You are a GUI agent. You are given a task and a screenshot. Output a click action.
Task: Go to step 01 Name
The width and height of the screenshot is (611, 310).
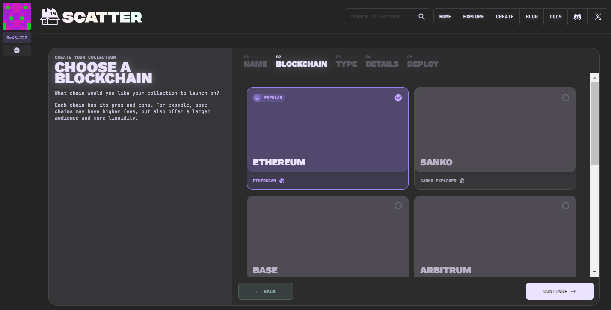(255, 61)
